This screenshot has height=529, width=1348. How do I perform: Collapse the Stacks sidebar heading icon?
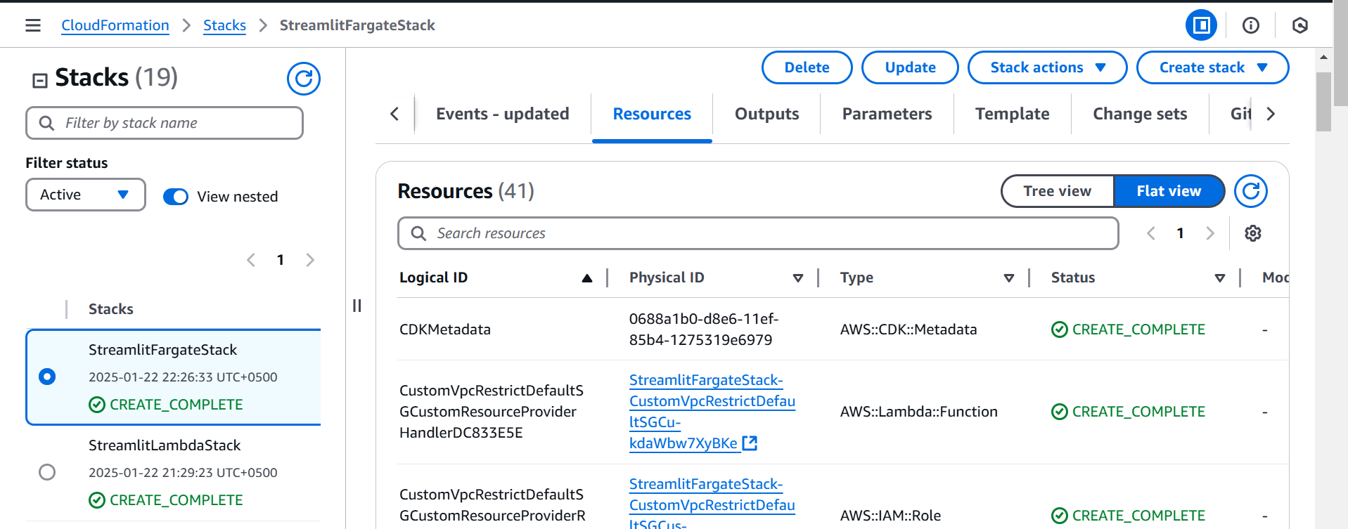tap(40, 80)
